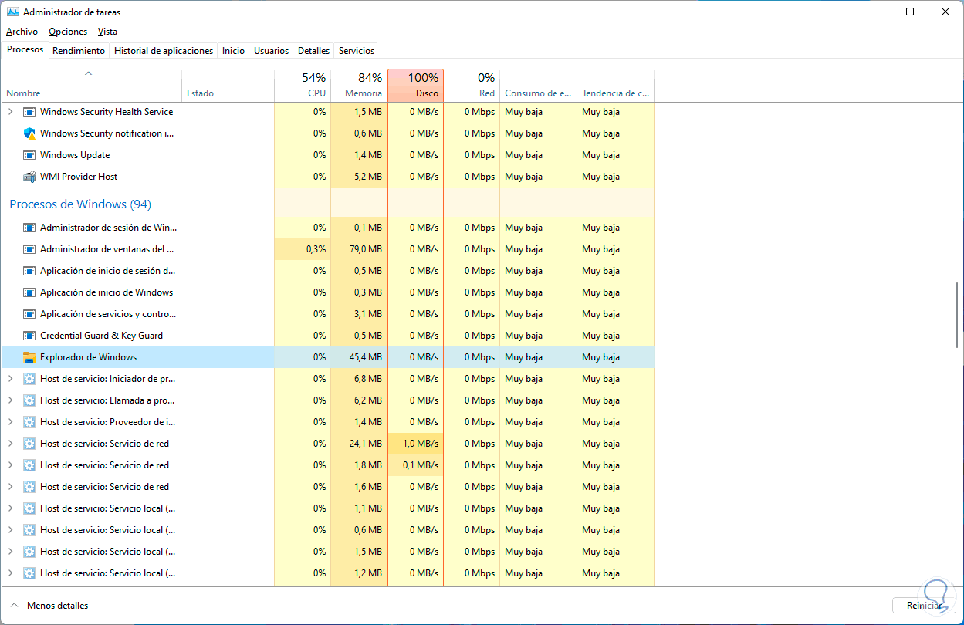Expand Windows Security Health Service row
The width and height of the screenshot is (964, 625).
tap(10, 112)
